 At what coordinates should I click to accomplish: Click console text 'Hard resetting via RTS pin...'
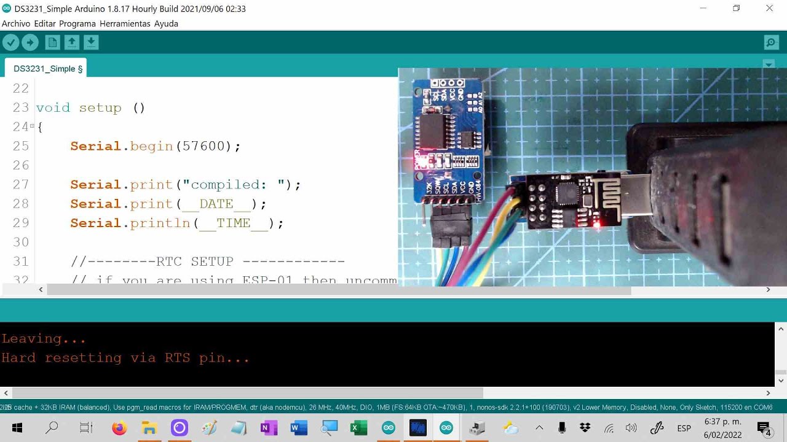pyautogui.click(x=125, y=357)
